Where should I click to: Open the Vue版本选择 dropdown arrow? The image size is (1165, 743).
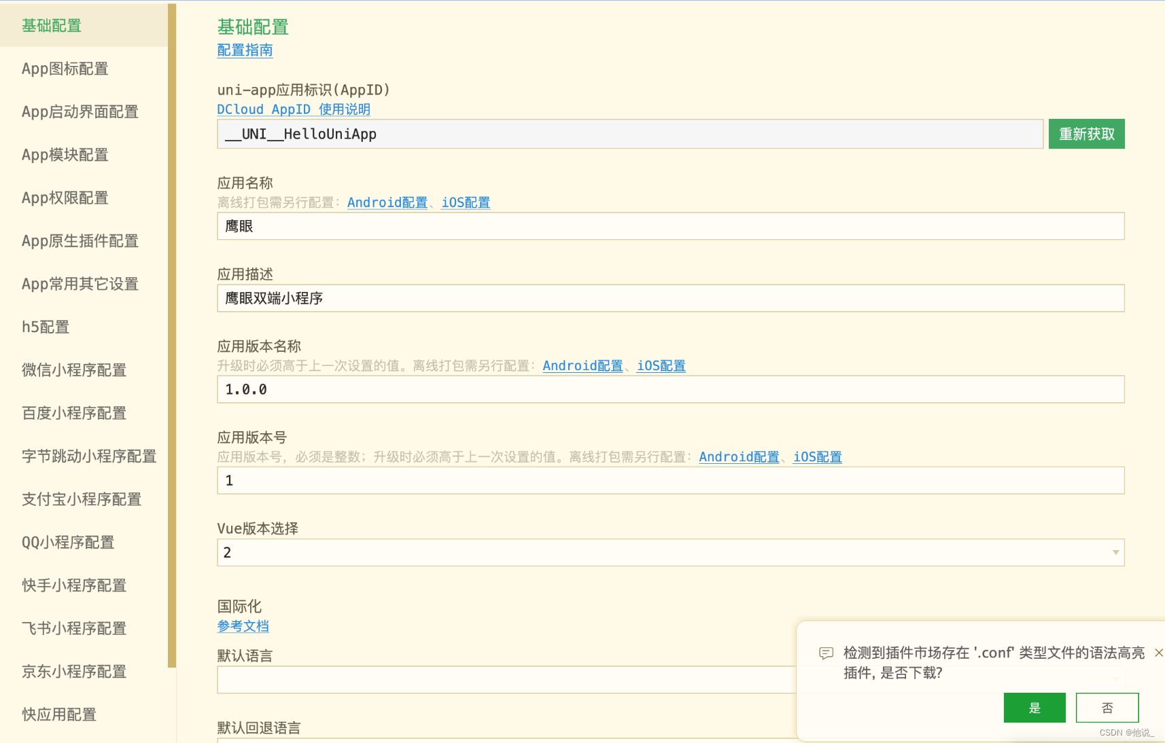point(1115,552)
